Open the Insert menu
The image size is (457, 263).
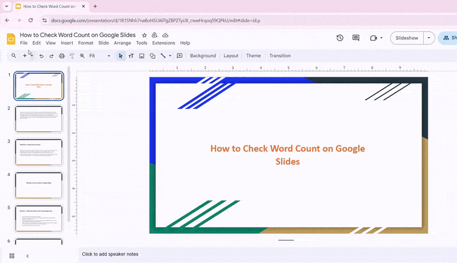click(x=67, y=43)
